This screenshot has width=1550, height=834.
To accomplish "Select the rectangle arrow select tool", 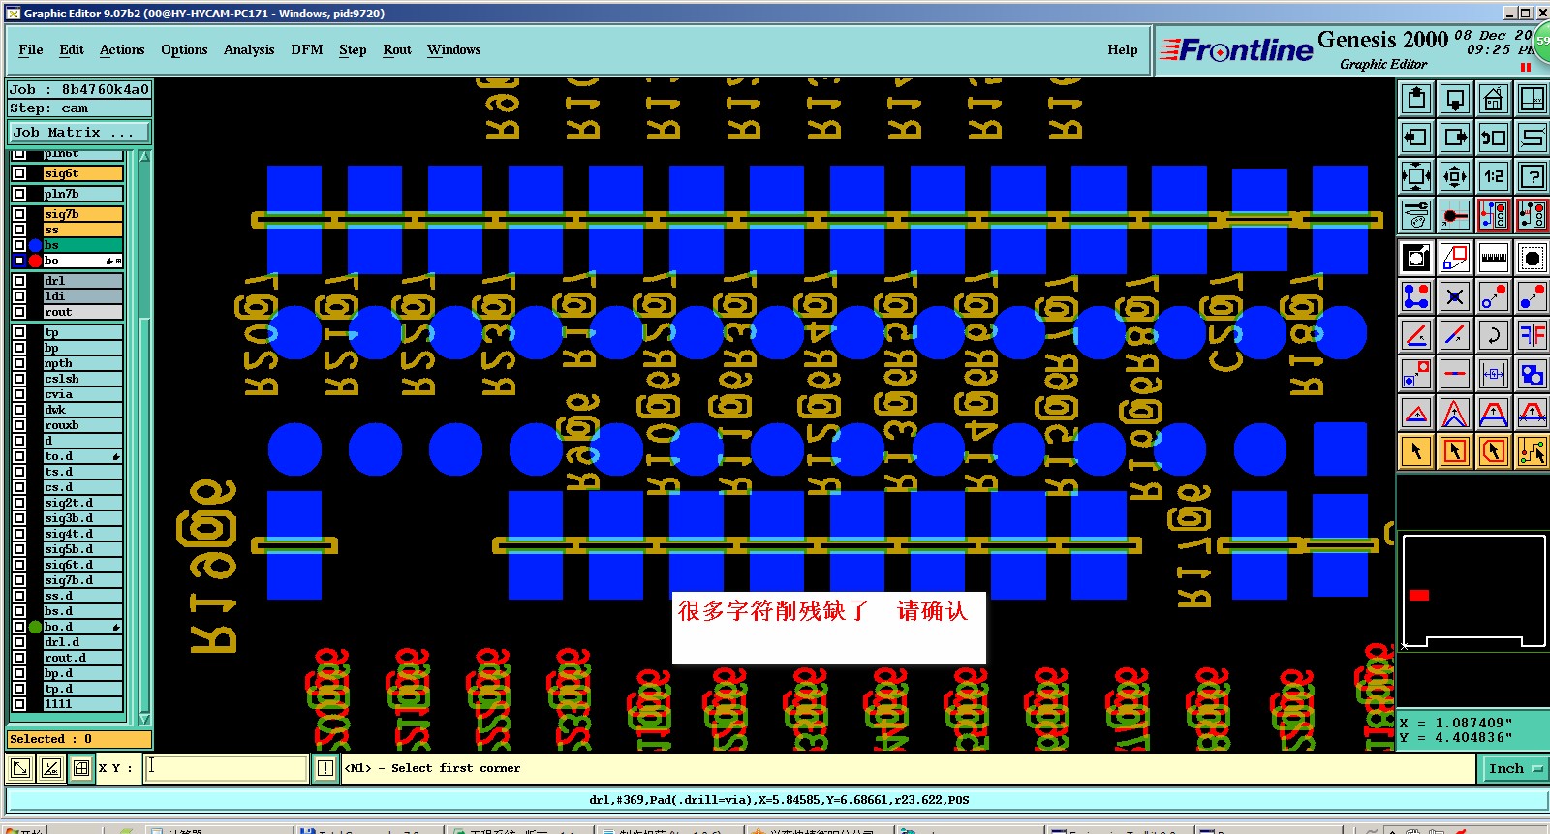I will (1455, 451).
